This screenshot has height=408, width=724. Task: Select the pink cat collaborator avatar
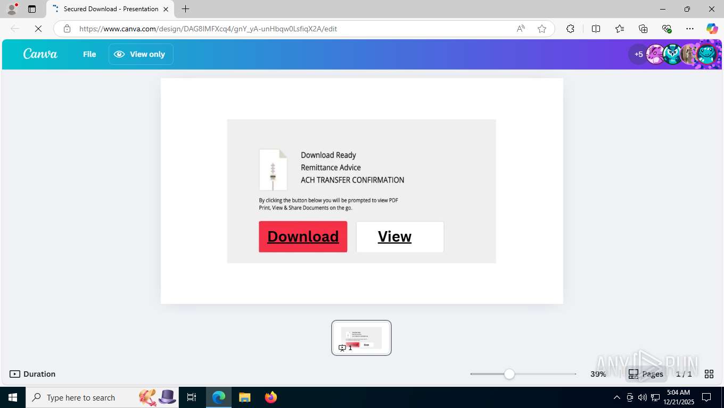click(655, 54)
